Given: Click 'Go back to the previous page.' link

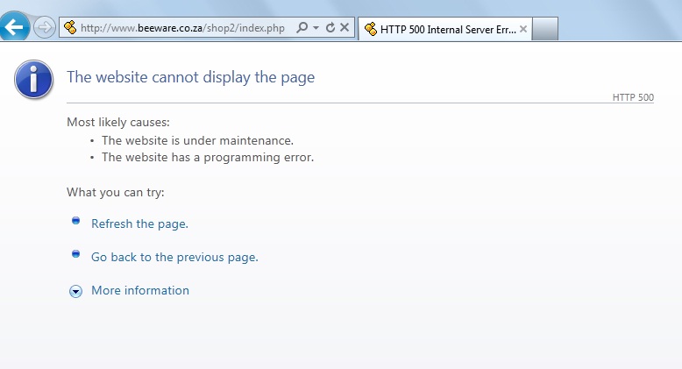Looking at the screenshot, I should (174, 257).
